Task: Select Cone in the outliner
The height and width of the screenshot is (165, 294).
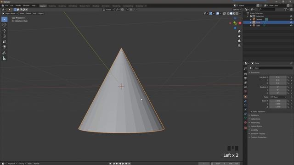Action: point(258,22)
